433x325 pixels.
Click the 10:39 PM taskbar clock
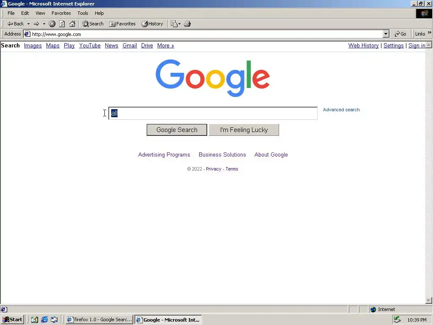click(x=417, y=320)
